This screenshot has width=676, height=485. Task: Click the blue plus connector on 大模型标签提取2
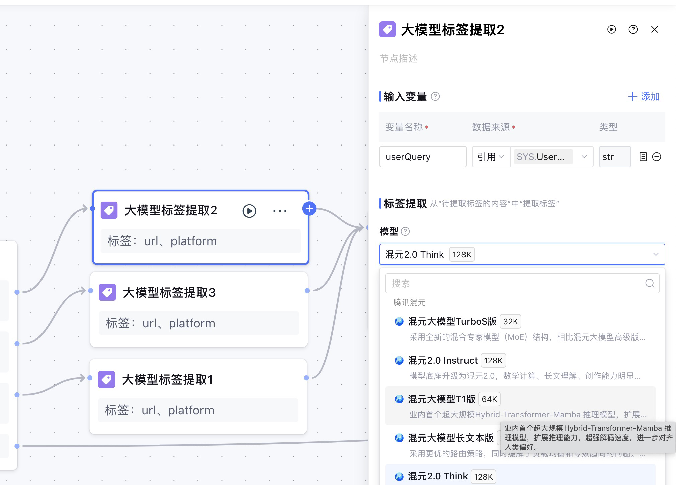[x=309, y=209]
